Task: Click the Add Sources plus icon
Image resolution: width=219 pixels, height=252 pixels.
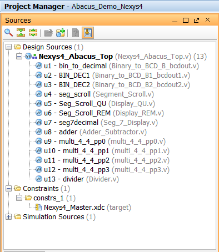Action: [61, 33]
